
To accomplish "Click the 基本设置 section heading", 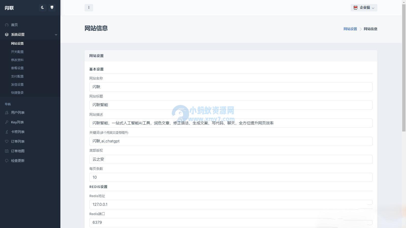I will coord(96,69).
